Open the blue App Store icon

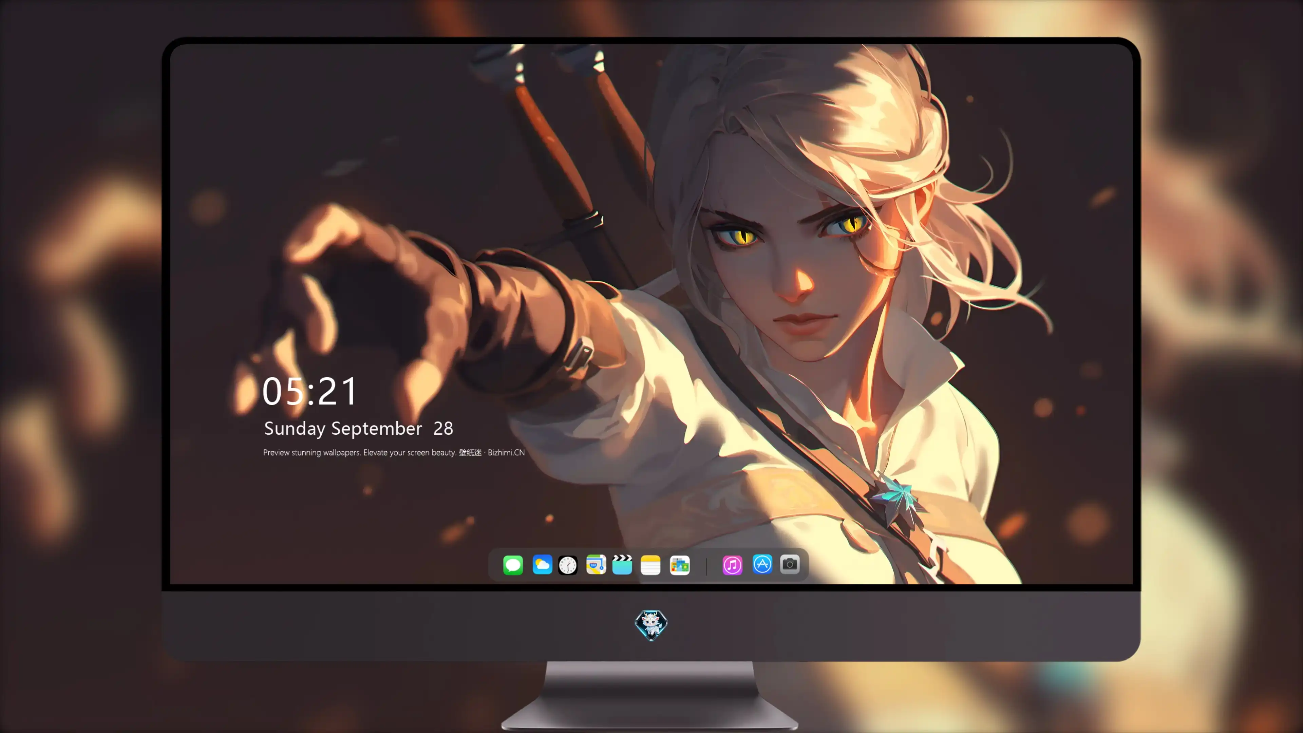pyautogui.click(x=762, y=564)
